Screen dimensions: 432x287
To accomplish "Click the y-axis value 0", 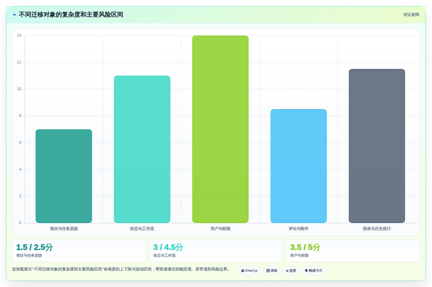I will [x=20, y=223].
